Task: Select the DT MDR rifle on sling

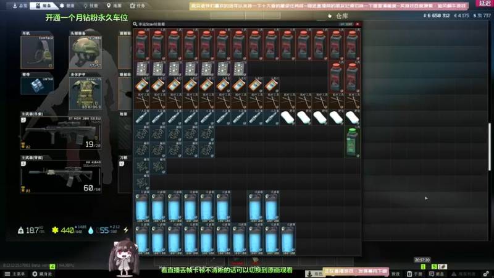Action: pyautogui.click(x=61, y=133)
